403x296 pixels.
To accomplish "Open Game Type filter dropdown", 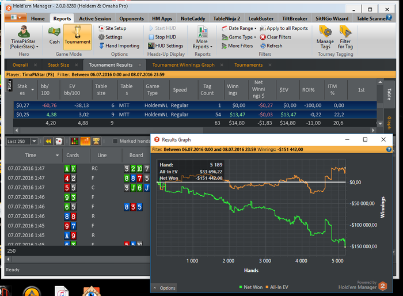I will click(239, 37).
